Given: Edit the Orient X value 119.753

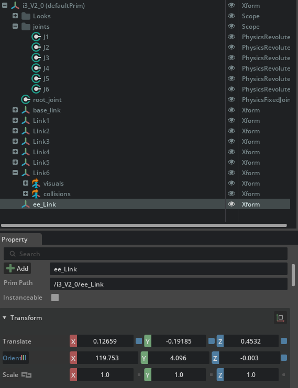Looking at the screenshot, I should 107,358.
